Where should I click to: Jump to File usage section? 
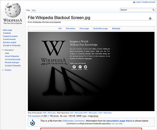(84, 28)
